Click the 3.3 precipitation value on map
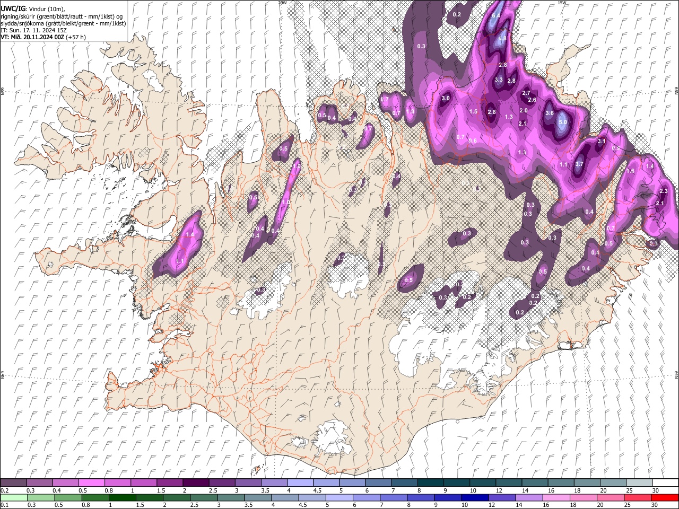The image size is (679, 509). tap(499, 80)
